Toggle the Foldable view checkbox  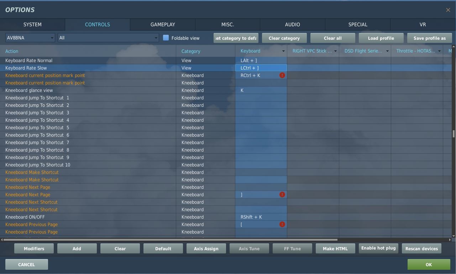pos(166,38)
